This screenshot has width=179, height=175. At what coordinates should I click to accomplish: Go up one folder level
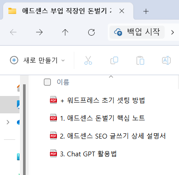(x=65, y=32)
